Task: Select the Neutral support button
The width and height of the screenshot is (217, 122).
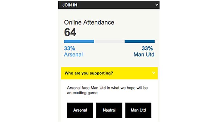Action: 109,110
